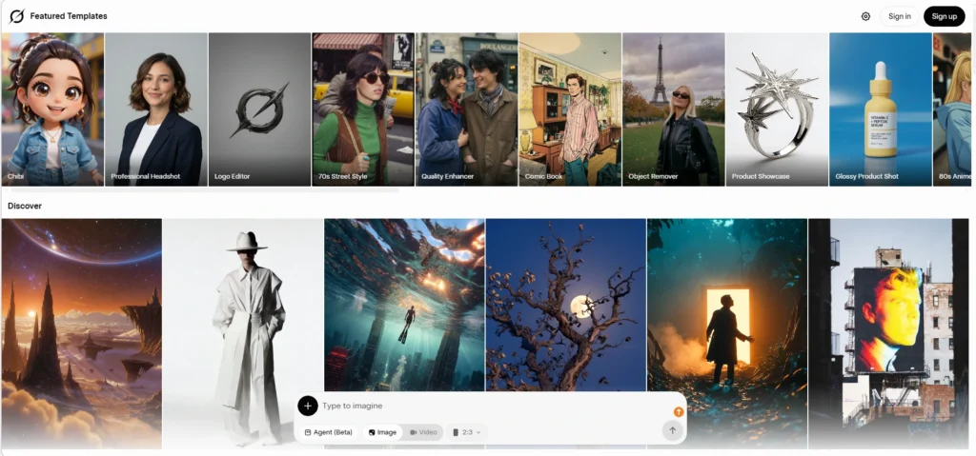
Task: Select the Glossy Product Shot template
Action: coord(880,109)
